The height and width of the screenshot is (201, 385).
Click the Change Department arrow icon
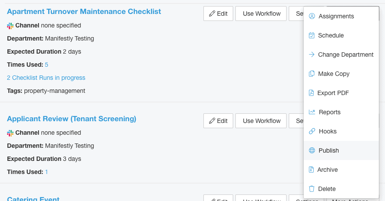(312, 55)
